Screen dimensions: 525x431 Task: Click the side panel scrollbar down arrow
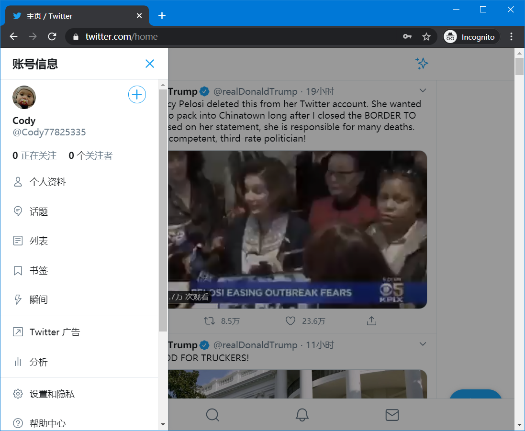coord(163,424)
